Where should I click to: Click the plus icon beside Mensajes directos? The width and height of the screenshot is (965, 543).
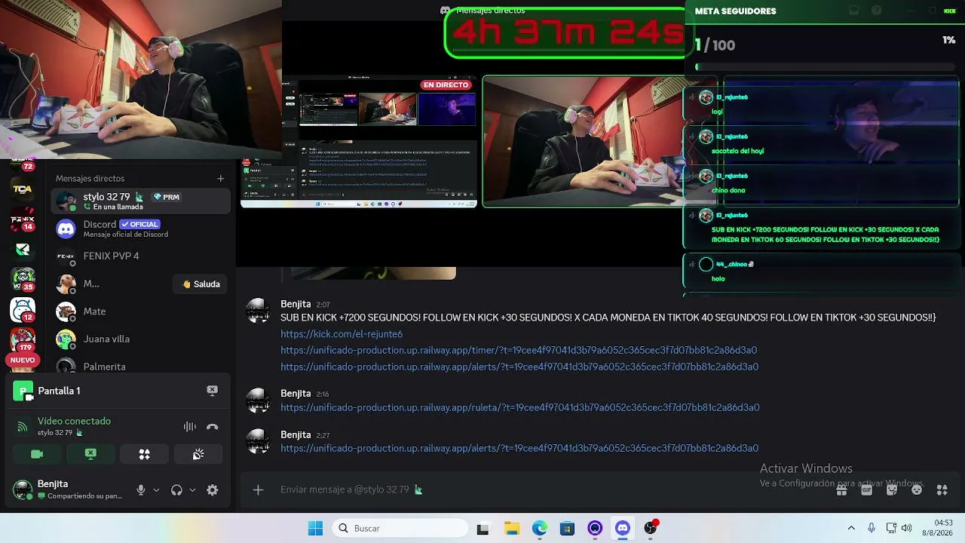pos(220,179)
